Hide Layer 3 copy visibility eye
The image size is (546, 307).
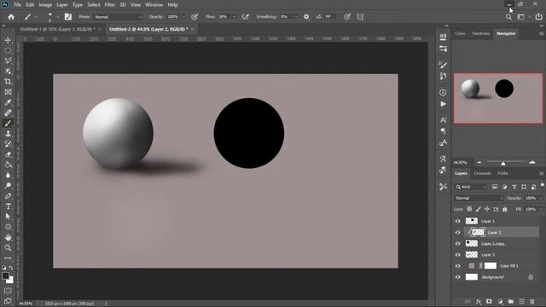[458, 243]
